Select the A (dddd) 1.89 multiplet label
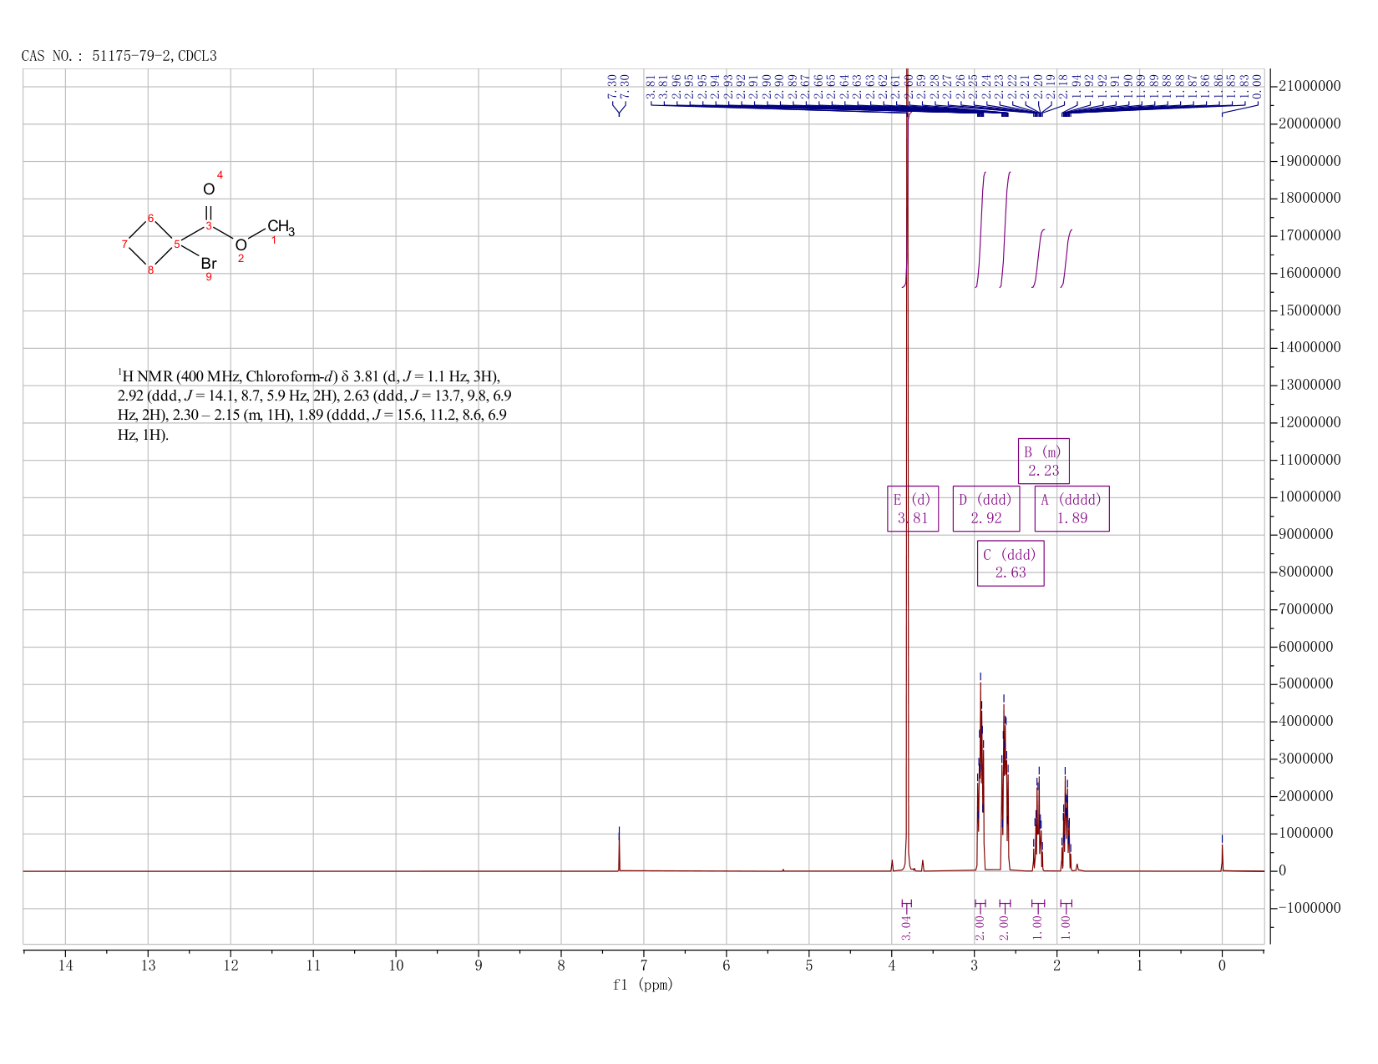1378x1064 pixels. pyautogui.click(x=1072, y=508)
